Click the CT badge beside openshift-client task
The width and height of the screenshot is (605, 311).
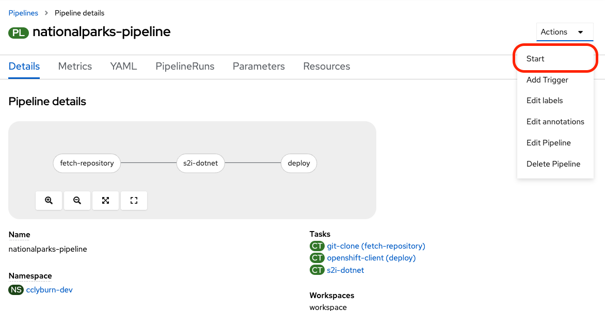(317, 258)
